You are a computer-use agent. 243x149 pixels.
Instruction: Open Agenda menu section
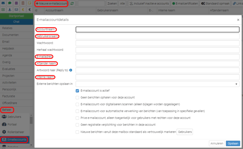16,55
